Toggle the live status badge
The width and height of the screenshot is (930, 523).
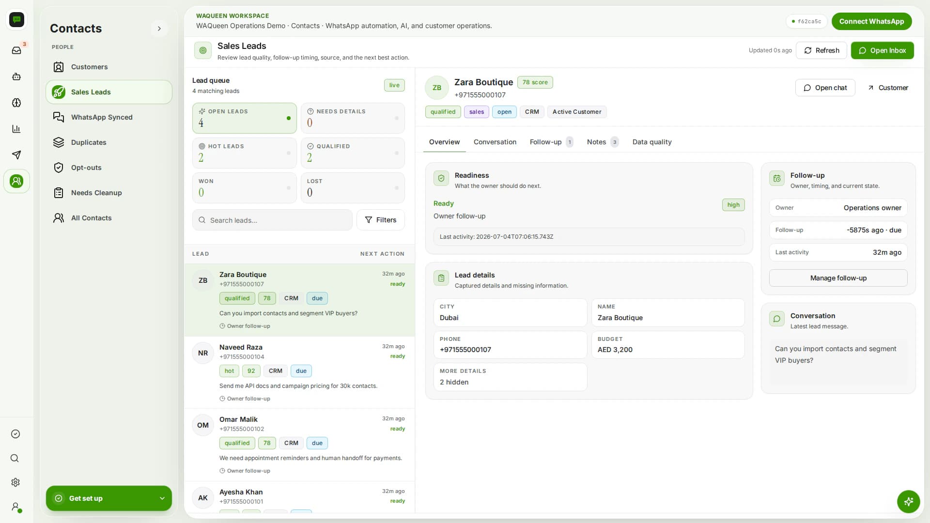(x=394, y=85)
